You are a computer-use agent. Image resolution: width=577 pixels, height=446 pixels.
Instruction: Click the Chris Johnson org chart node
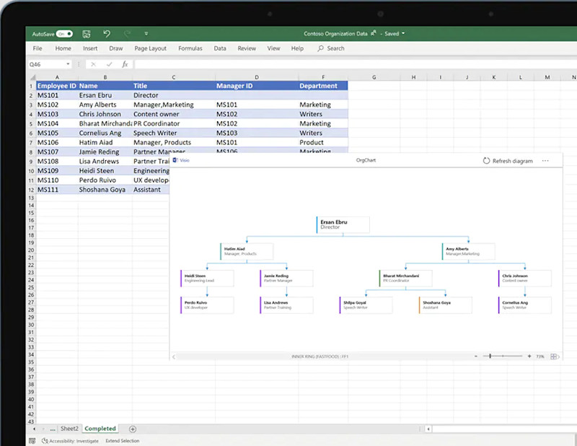tap(525, 278)
